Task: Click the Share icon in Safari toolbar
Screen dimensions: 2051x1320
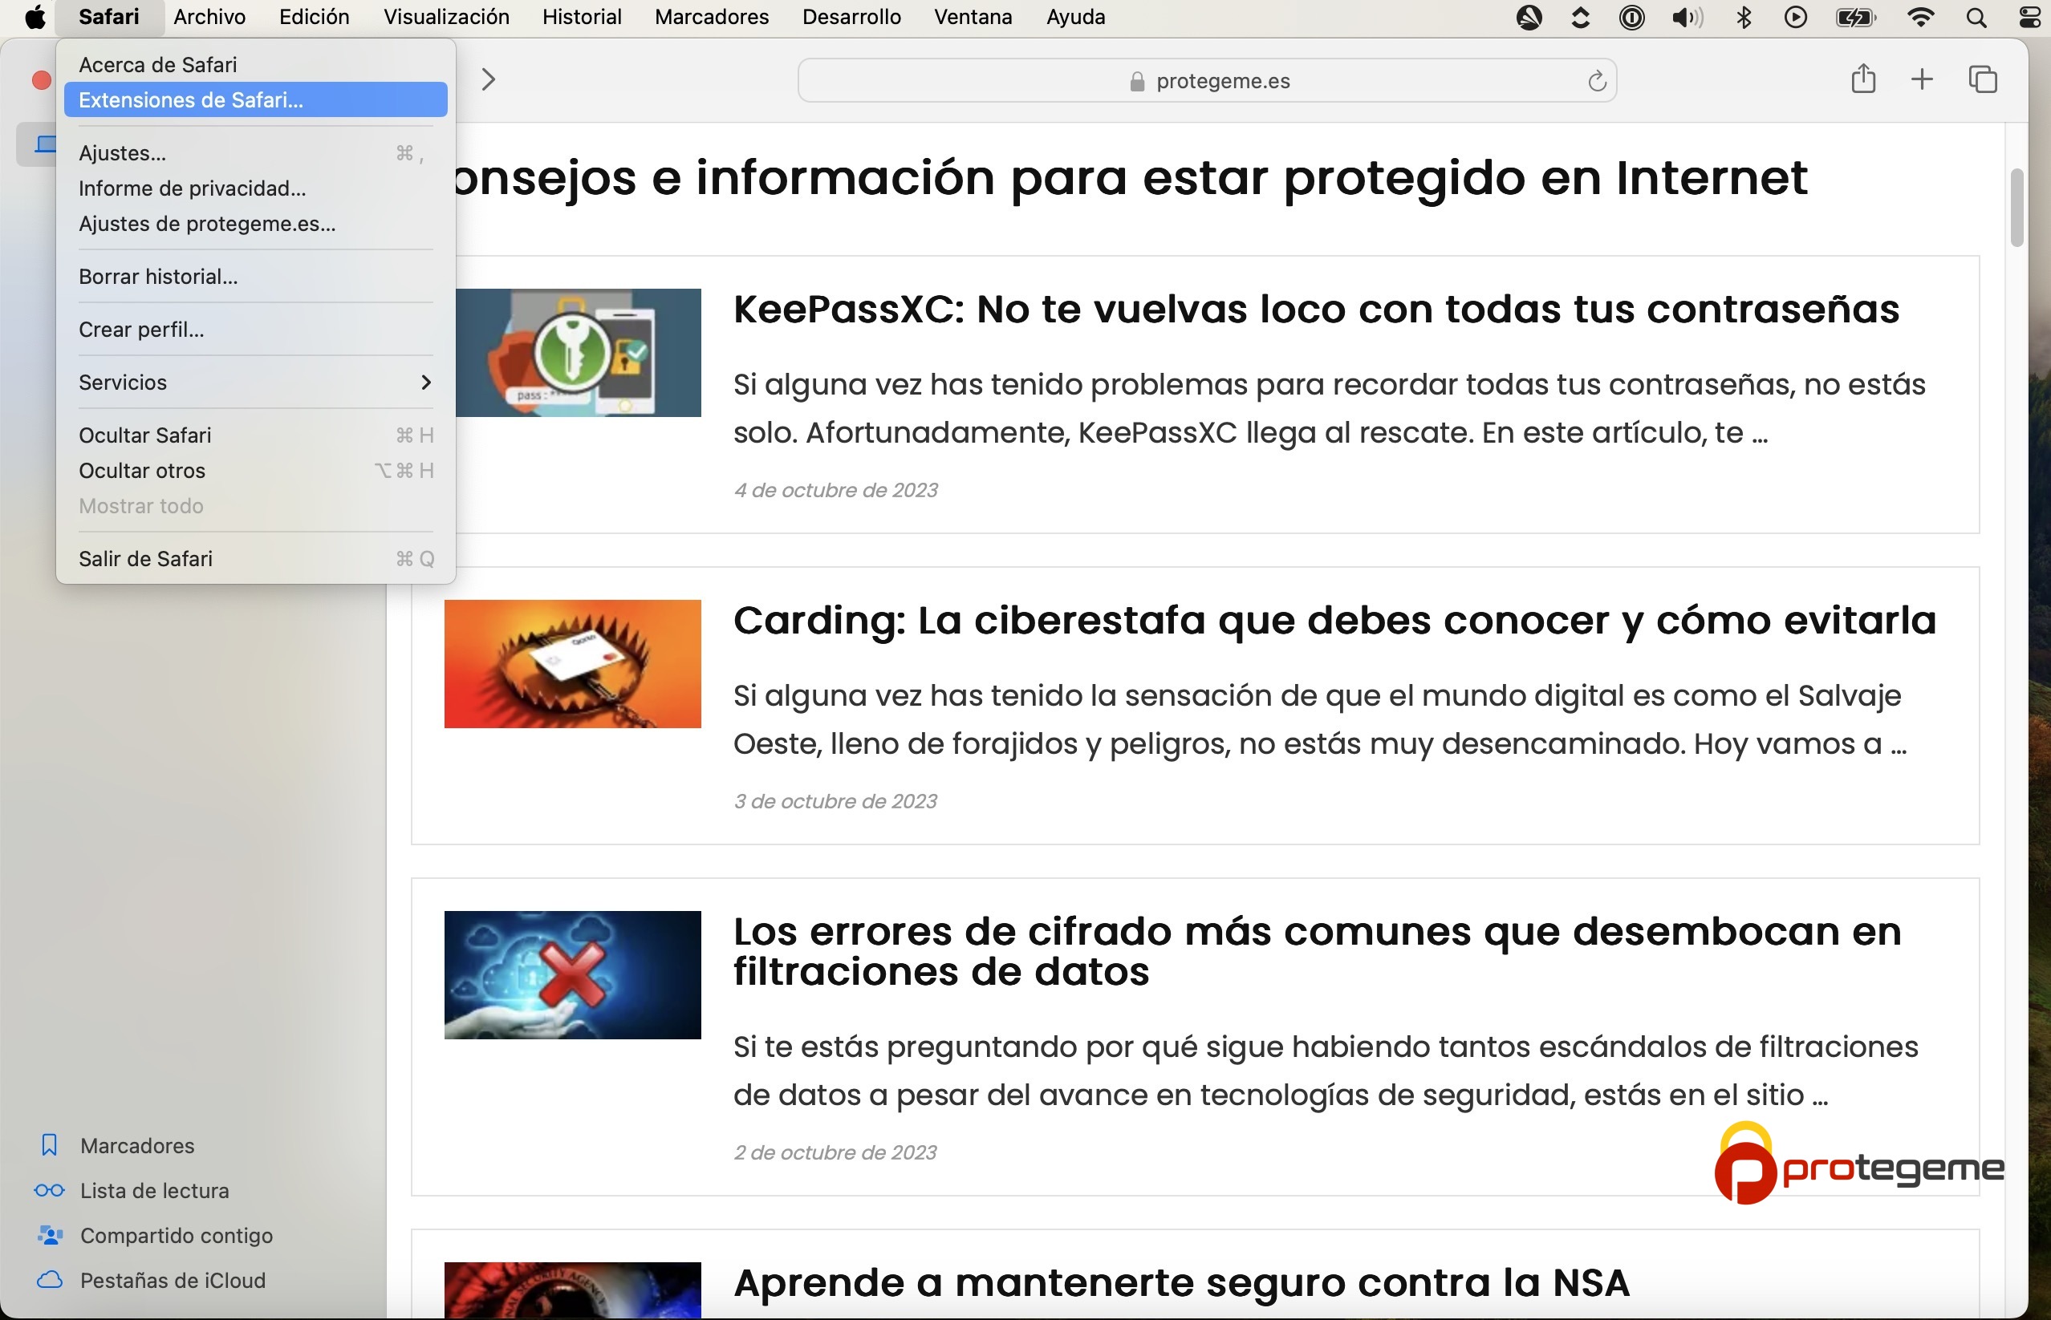Action: click(x=1862, y=79)
